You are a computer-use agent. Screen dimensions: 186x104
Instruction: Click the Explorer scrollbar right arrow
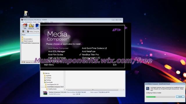124,90
